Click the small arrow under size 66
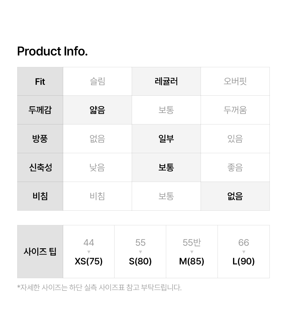The width and height of the screenshot is (287, 319). tap(244, 252)
